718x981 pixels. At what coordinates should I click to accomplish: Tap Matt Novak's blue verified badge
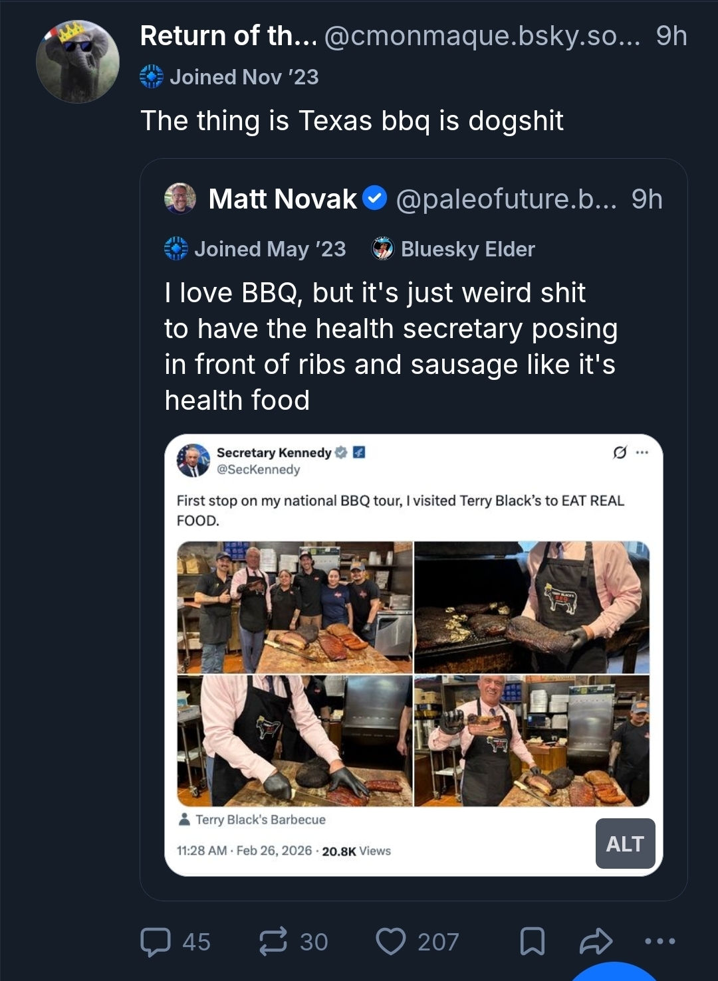(x=376, y=198)
